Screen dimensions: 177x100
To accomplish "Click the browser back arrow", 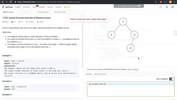I will (x=3, y=2).
